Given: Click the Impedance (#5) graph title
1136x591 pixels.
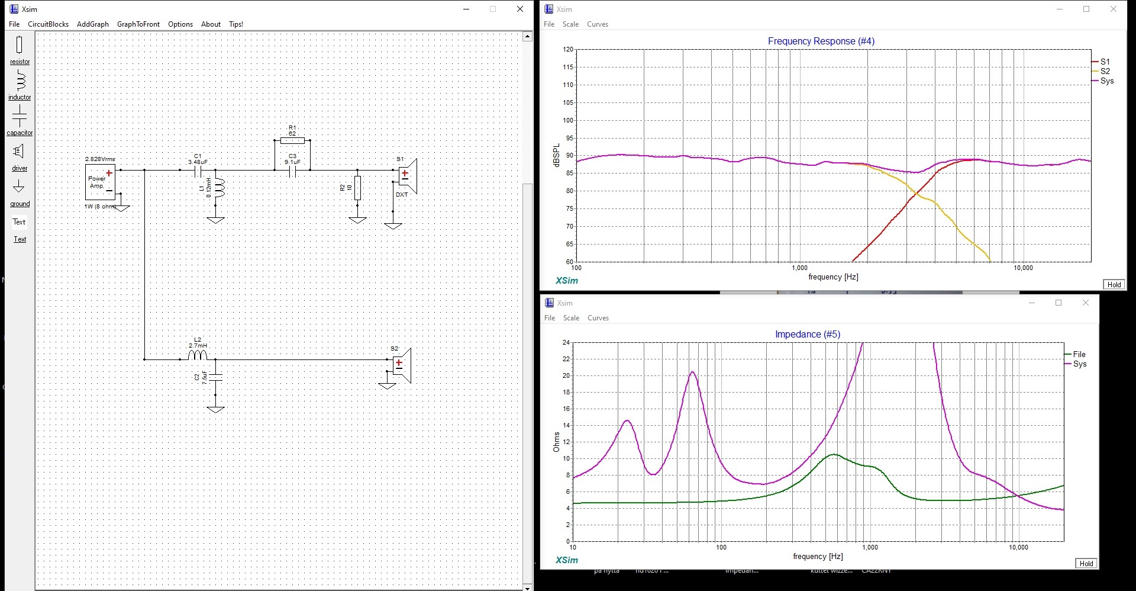Looking at the screenshot, I should [807, 334].
